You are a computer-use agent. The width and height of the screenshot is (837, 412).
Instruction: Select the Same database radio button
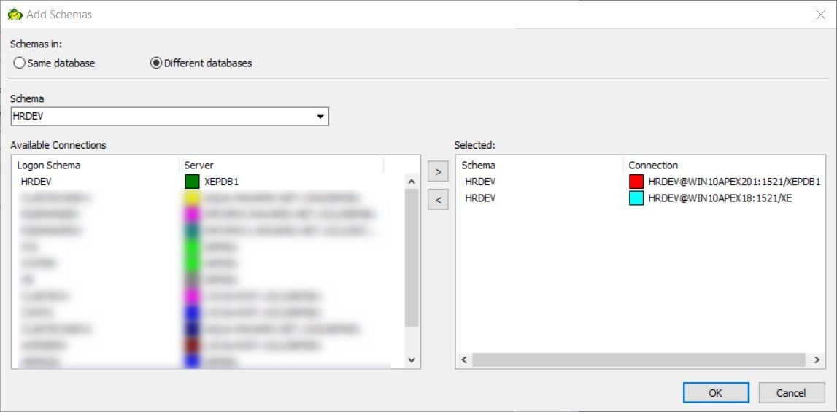pyautogui.click(x=54, y=63)
